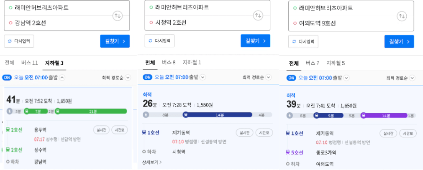Click 길찾기 button for 시청역 route
This screenshot has width=423, height=170.
[256, 41]
